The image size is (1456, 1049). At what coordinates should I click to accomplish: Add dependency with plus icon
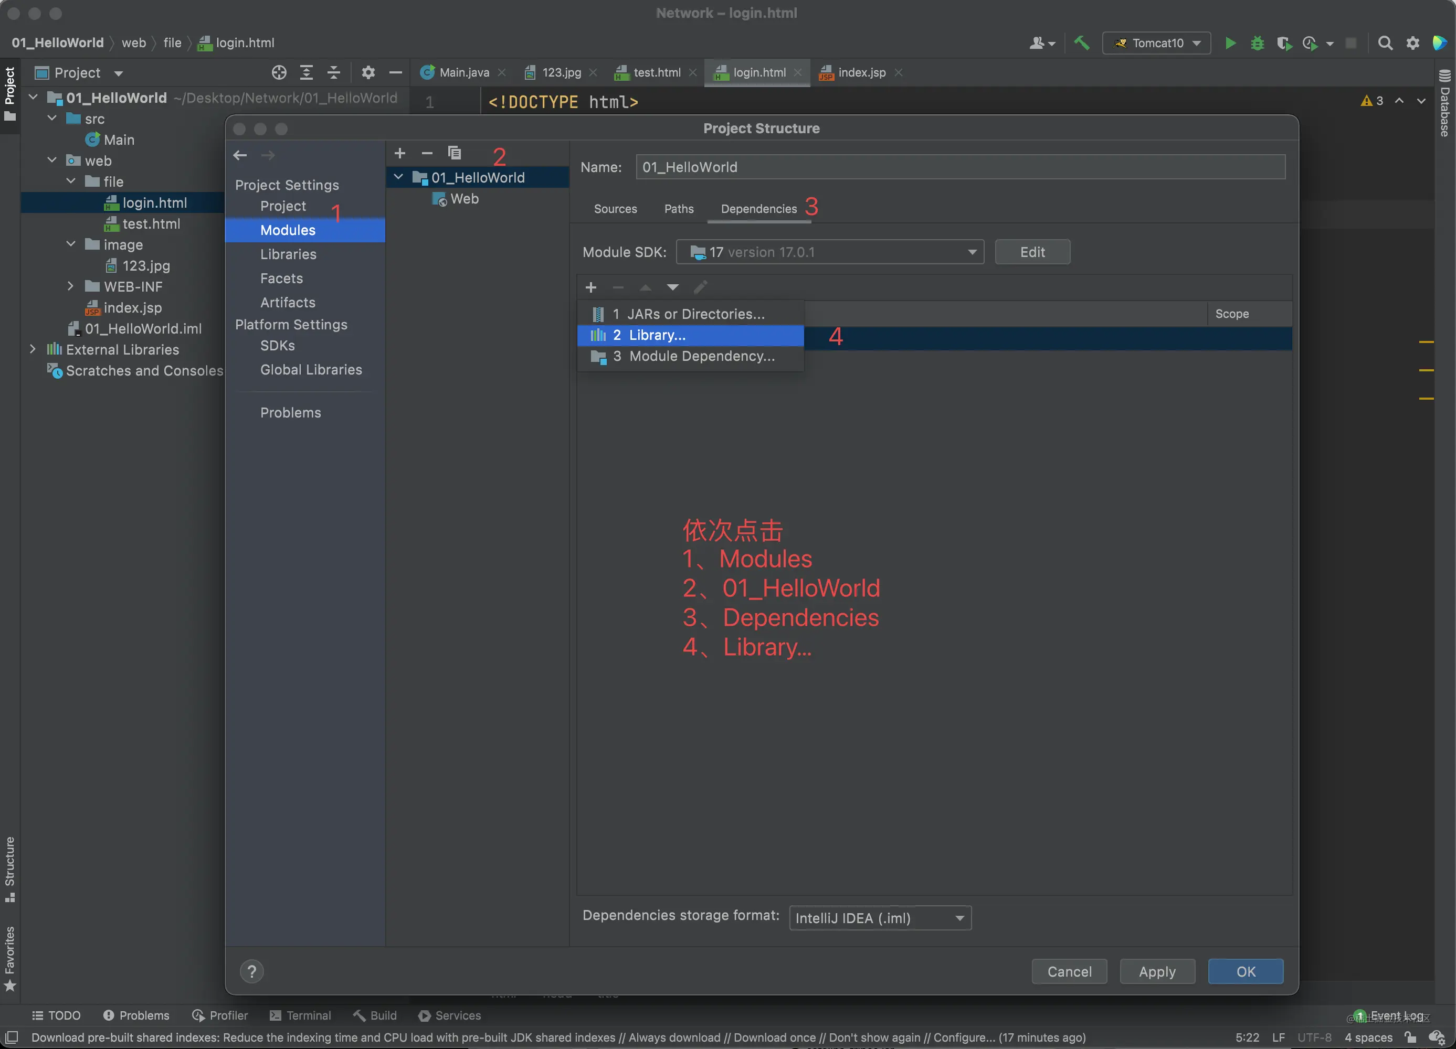point(590,287)
